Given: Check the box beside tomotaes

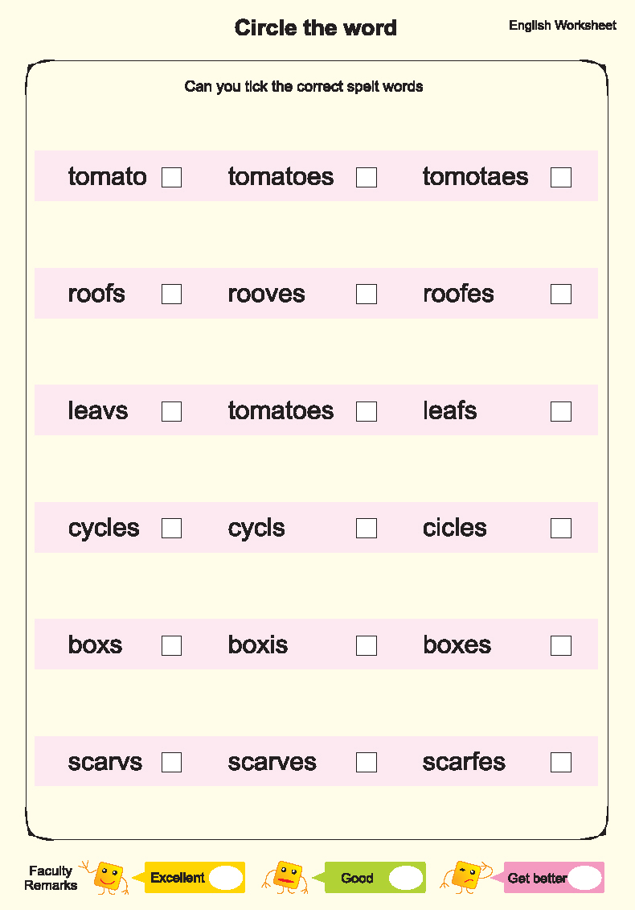Looking at the screenshot, I should tap(561, 178).
